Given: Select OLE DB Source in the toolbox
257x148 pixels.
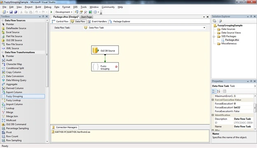Looking at the screenshot, I should pos(14,40).
